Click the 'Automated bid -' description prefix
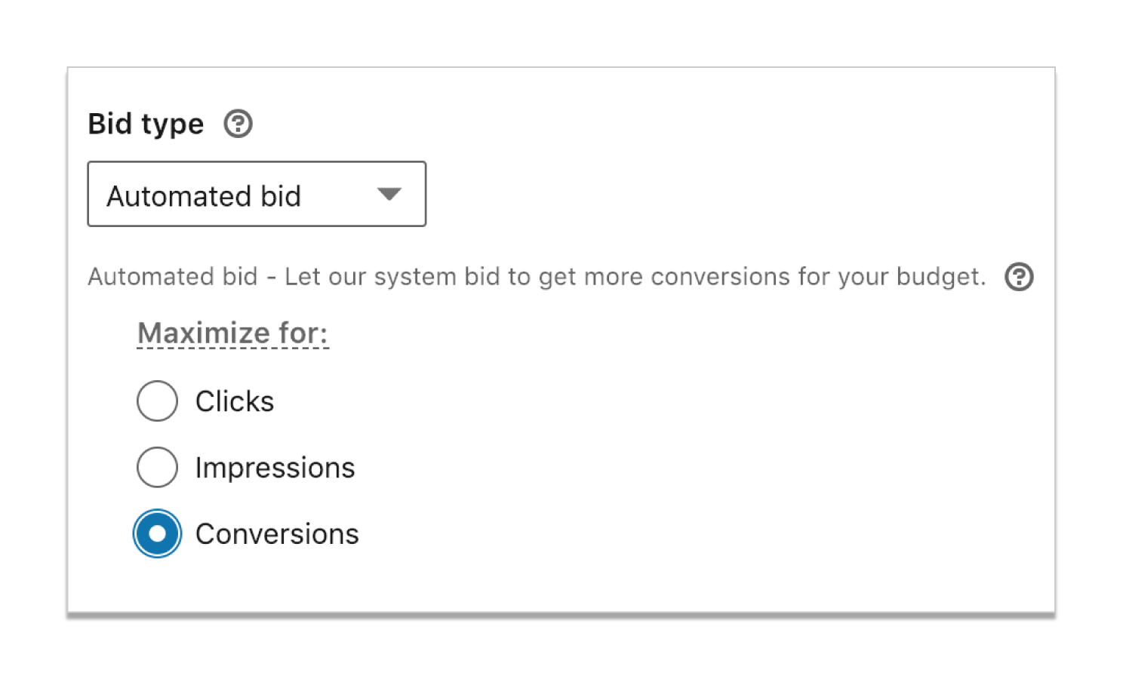1123x694 pixels. click(183, 277)
